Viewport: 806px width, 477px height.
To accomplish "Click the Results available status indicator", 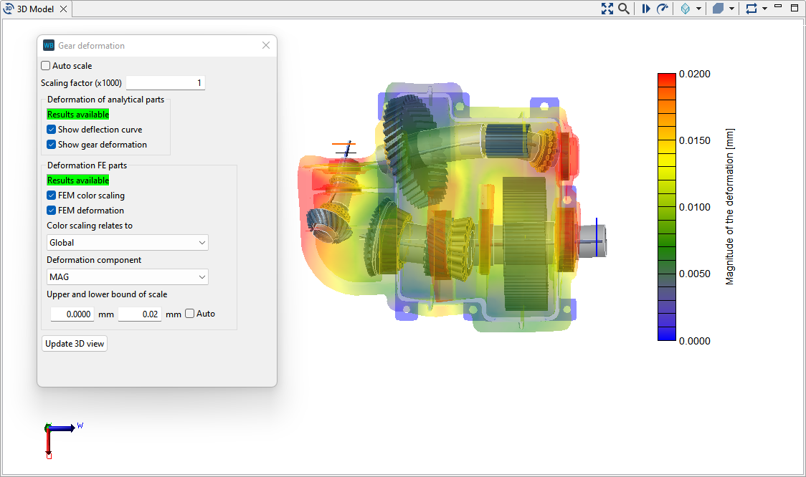I will [x=77, y=114].
